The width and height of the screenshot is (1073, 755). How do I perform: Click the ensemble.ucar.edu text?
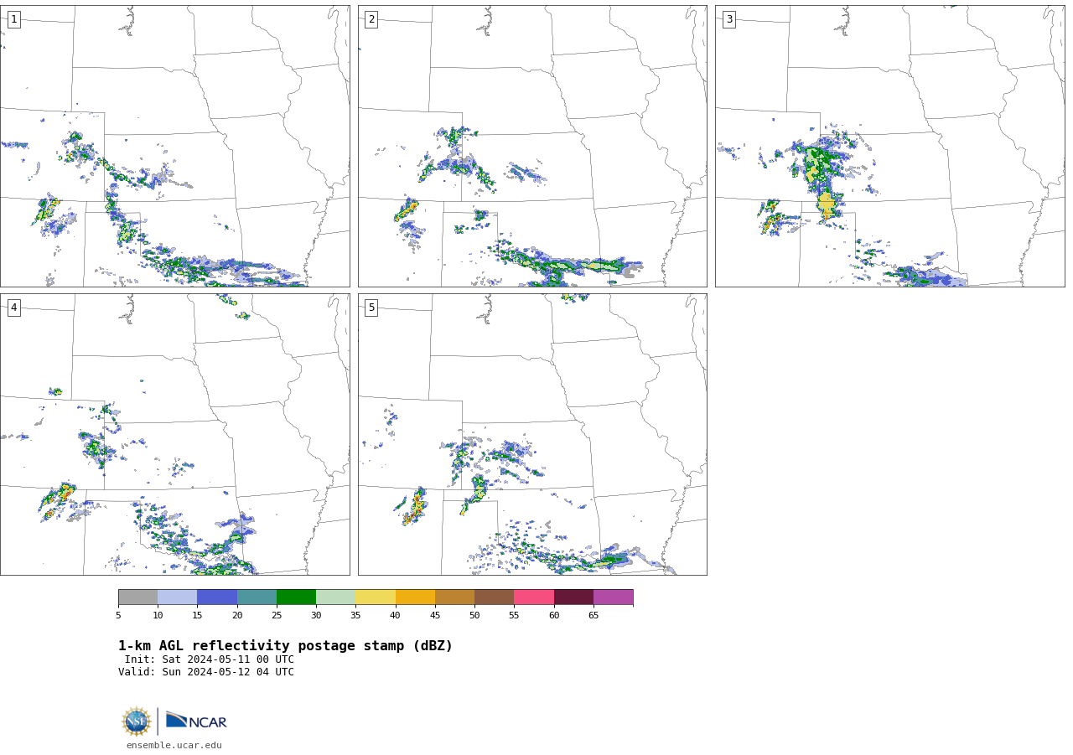coord(174,746)
